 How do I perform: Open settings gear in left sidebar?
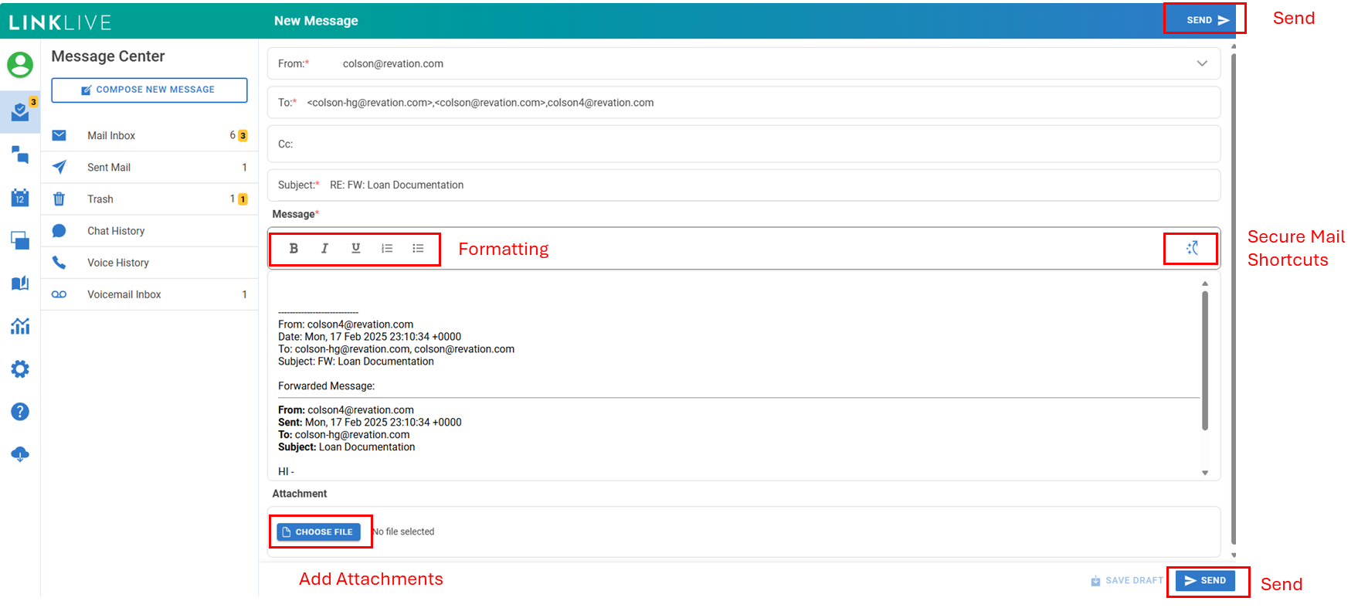pyautogui.click(x=20, y=369)
